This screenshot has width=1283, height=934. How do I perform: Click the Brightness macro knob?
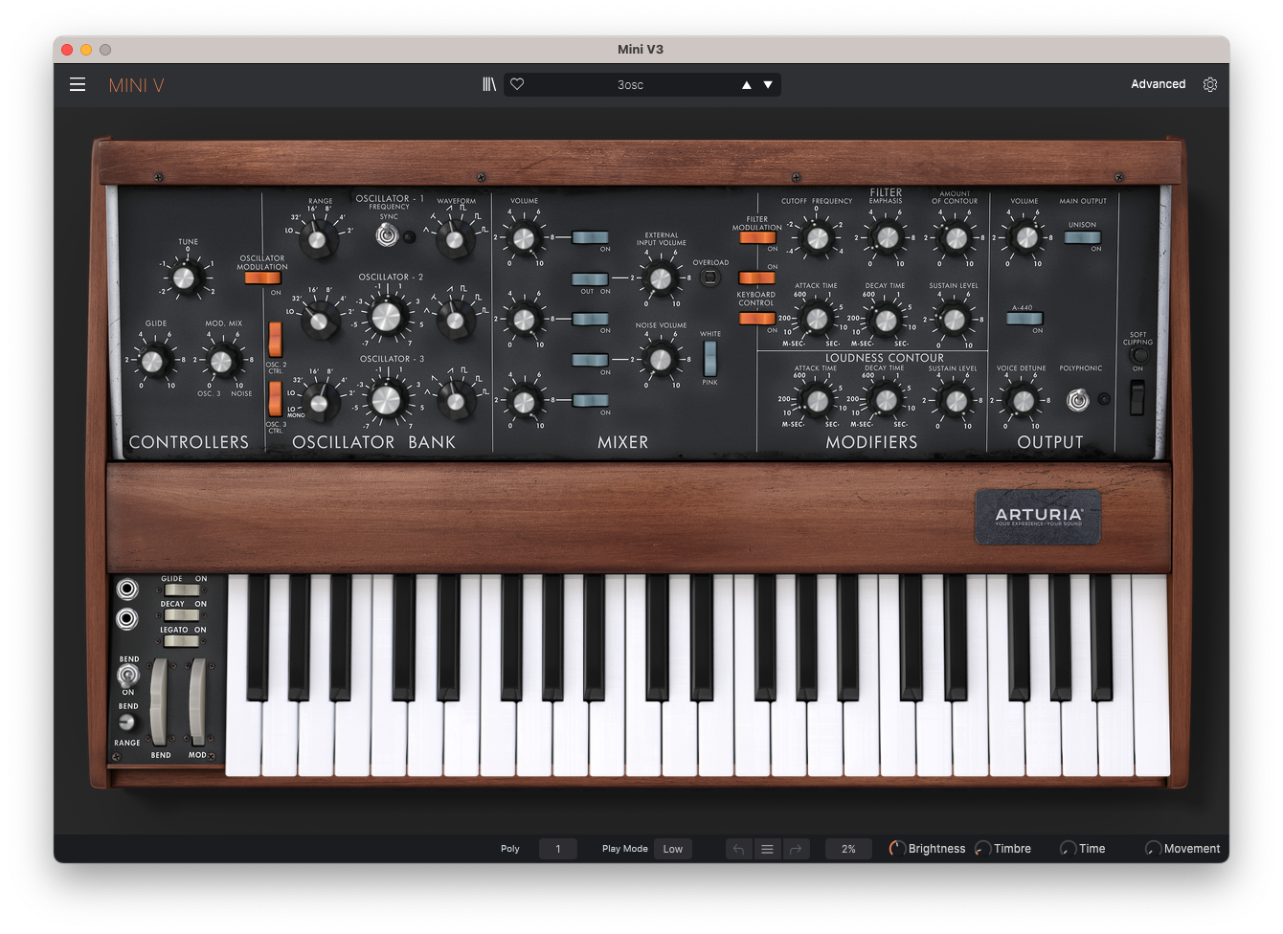pyautogui.click(x=897, y=849)
